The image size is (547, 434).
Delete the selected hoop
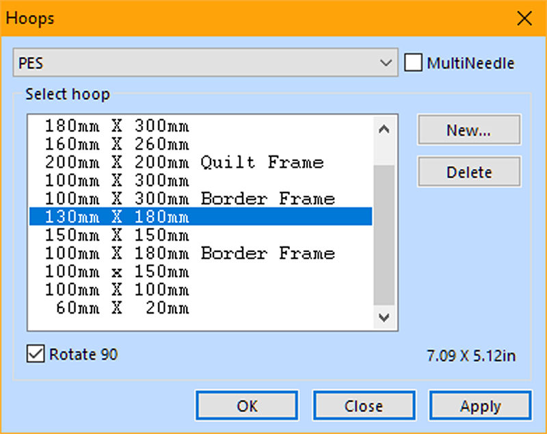coord(469,173)
